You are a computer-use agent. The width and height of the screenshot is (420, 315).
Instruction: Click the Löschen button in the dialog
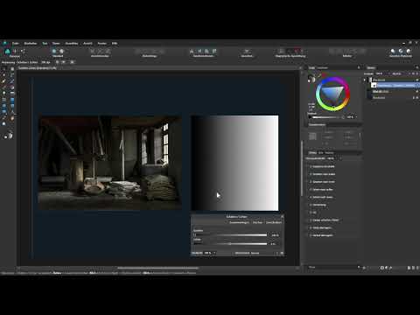(x=257, y=222)
